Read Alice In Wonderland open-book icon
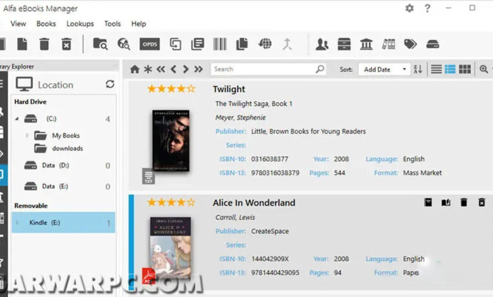The image size is (493, 297). point(446,202)
